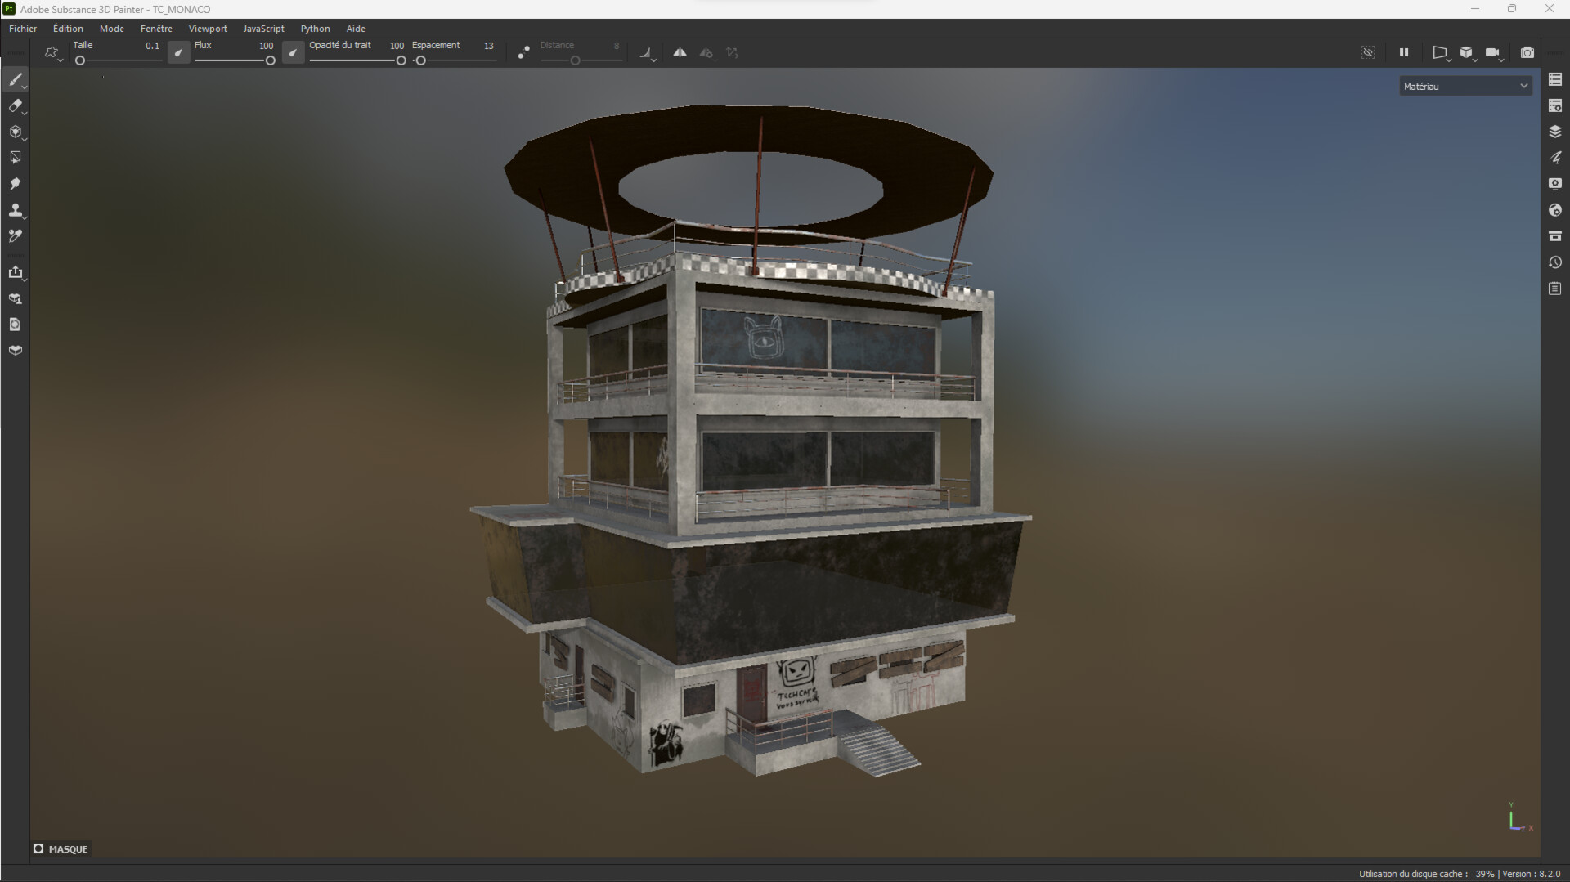Enable horizontal symmetry painting

click(x=680, y=52)
